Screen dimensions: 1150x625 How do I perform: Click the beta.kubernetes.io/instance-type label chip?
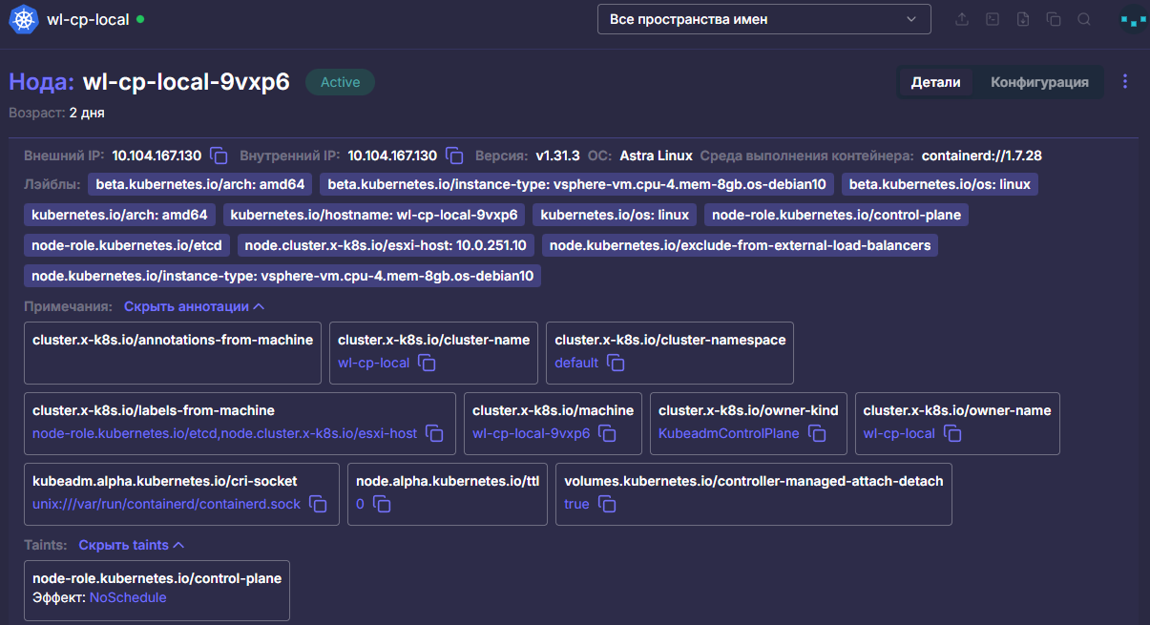(576, 184)
